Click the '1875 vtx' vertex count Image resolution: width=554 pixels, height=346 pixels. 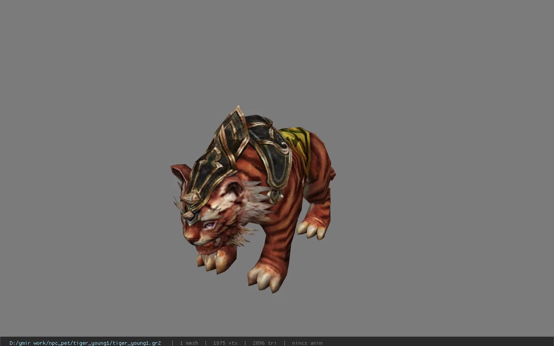[225, 343]
